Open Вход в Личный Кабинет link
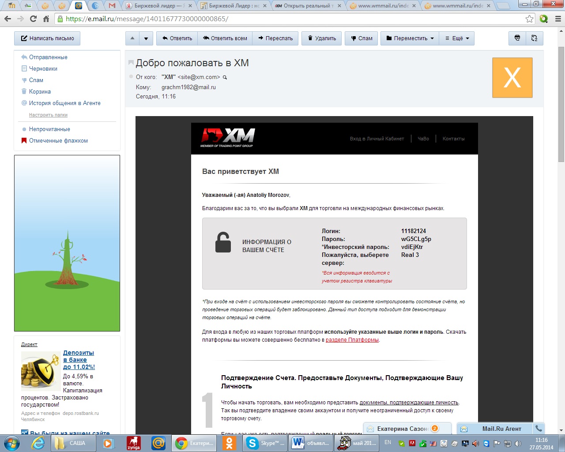The image size is (565, 452). (x=377, y=139)
